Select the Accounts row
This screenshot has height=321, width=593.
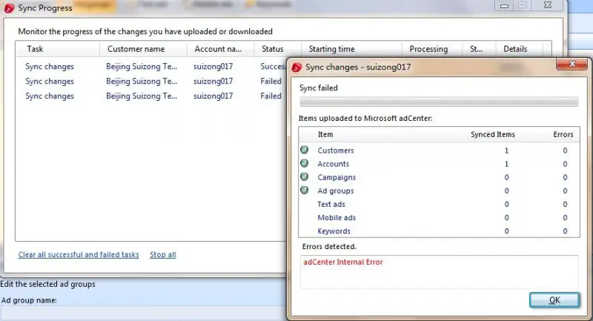point(439,164)
